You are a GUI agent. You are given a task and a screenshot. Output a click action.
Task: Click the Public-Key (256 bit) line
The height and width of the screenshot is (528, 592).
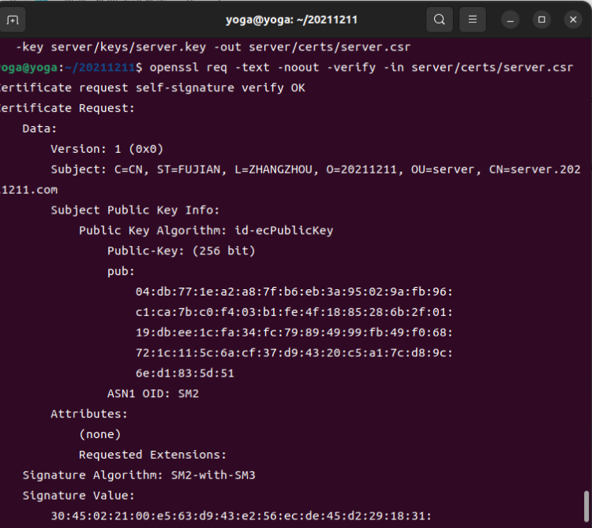pos(182,251)
